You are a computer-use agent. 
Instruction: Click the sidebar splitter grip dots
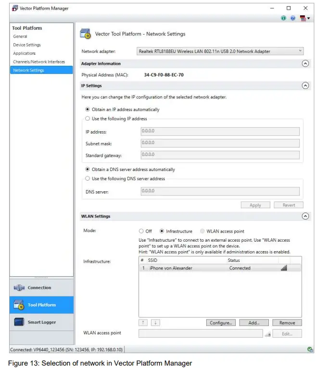point(41,277)
